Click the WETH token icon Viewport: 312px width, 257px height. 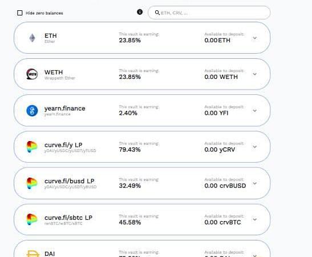tap(32, 74)
